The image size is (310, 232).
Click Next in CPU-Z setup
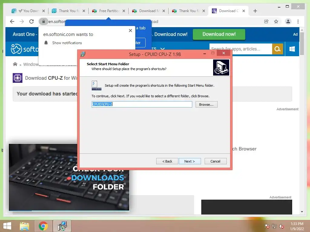coord(190,161)
